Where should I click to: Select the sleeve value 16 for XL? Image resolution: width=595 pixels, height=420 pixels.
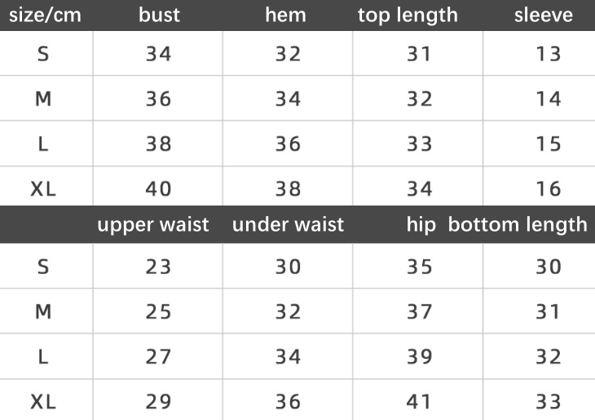point(549,189)
